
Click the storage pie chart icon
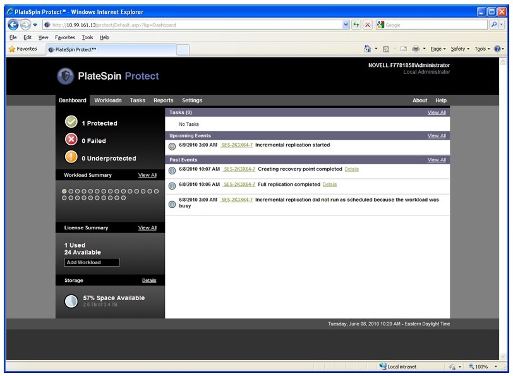(71, 301)
